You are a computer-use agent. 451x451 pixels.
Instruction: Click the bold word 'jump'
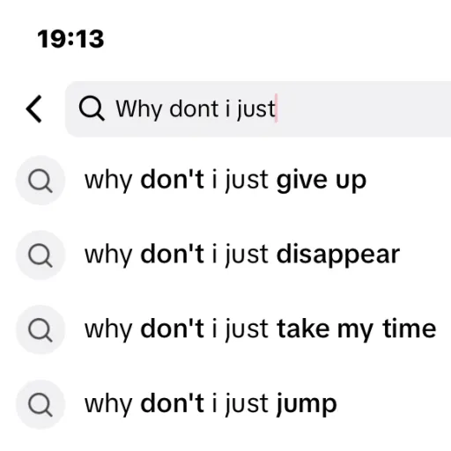tap(307, 404)
